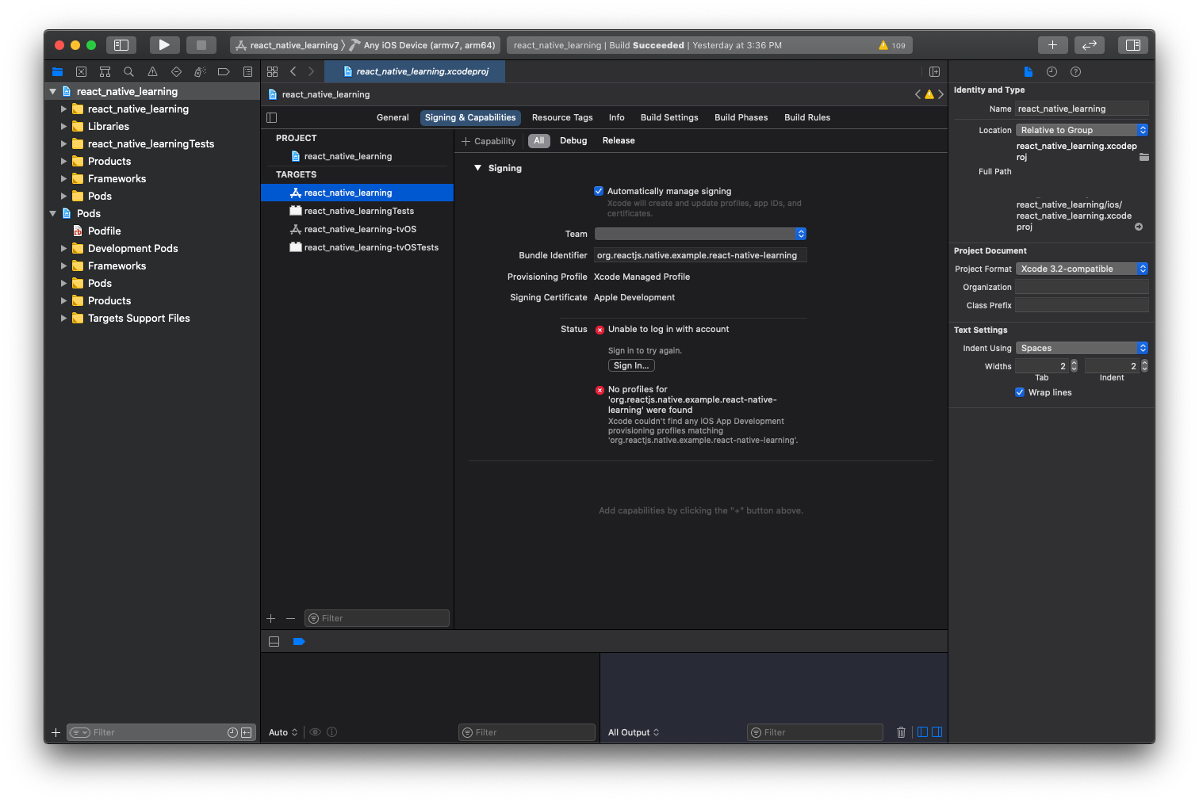Toggle the console pane button
This screenshot has height=802, width=1199.
(937, 732)
